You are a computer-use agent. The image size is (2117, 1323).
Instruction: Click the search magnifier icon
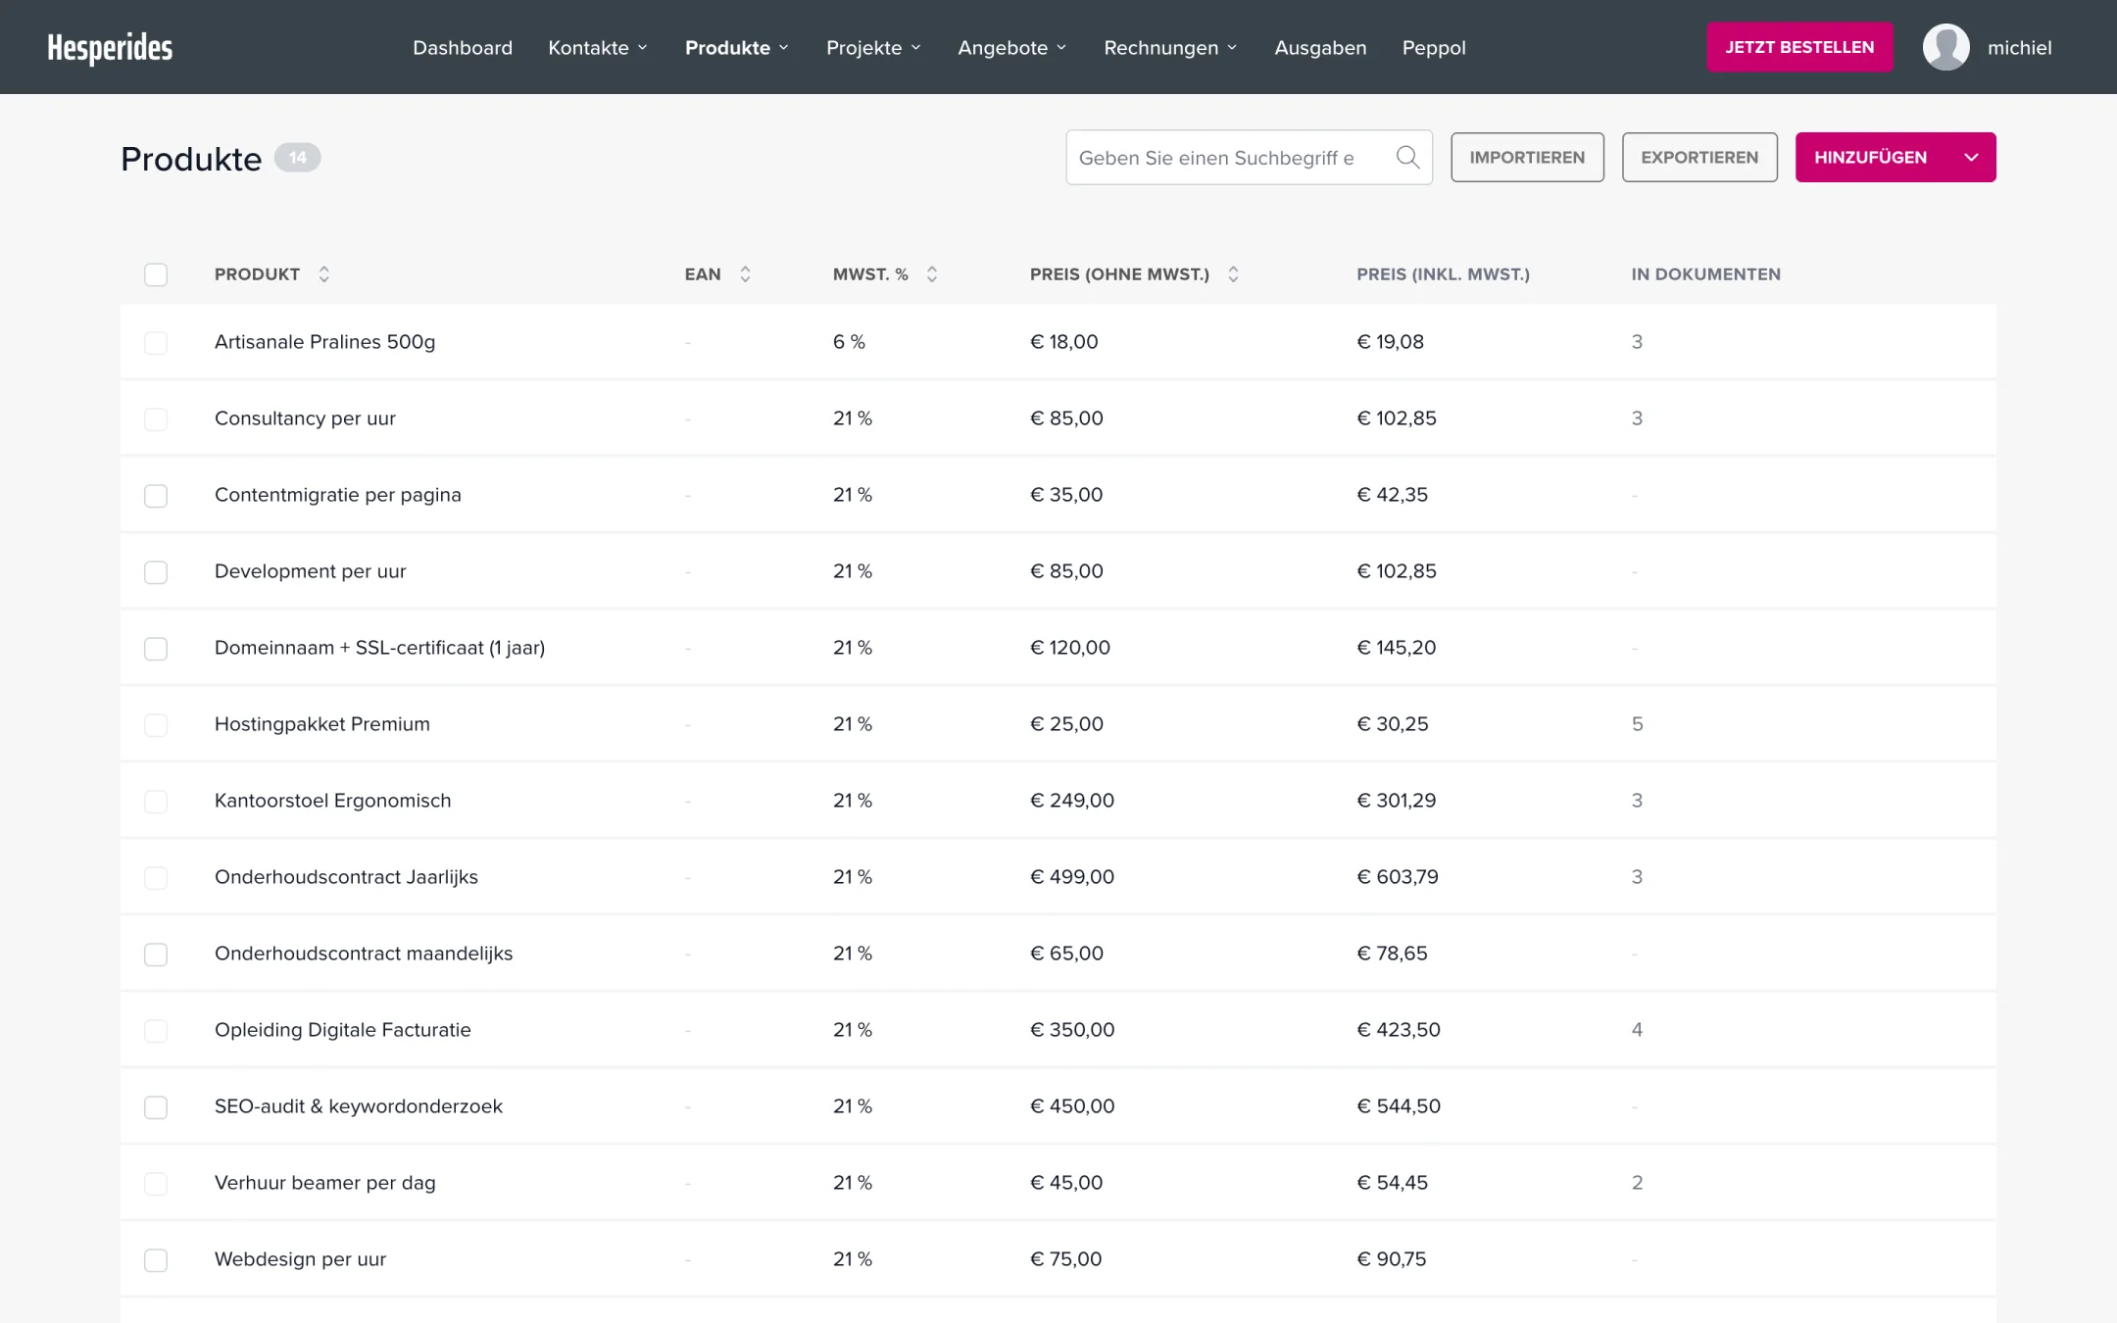[x=1407, y=157]
